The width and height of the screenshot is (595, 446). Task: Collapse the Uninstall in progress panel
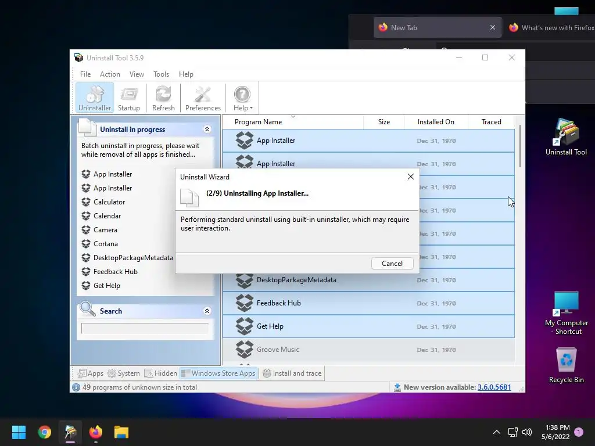coord(207,129)
